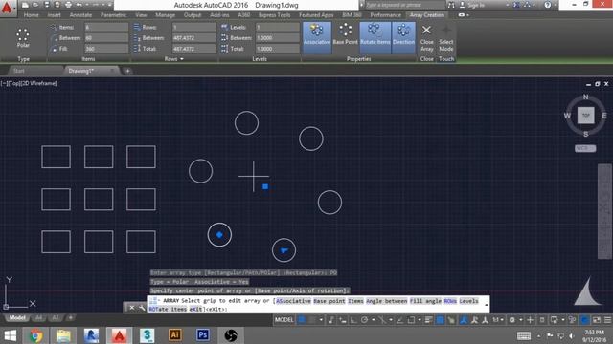This screenshot has width=613, height=344.
Task: Toggle grid display in status bar
Action: [302, 320]
